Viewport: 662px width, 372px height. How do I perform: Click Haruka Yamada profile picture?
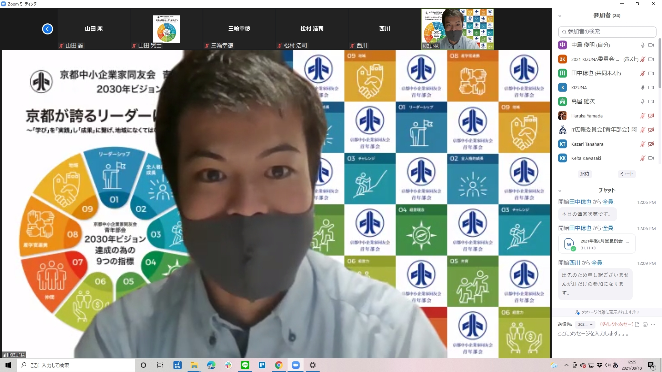pyautogui.click(x=562, y=116)
